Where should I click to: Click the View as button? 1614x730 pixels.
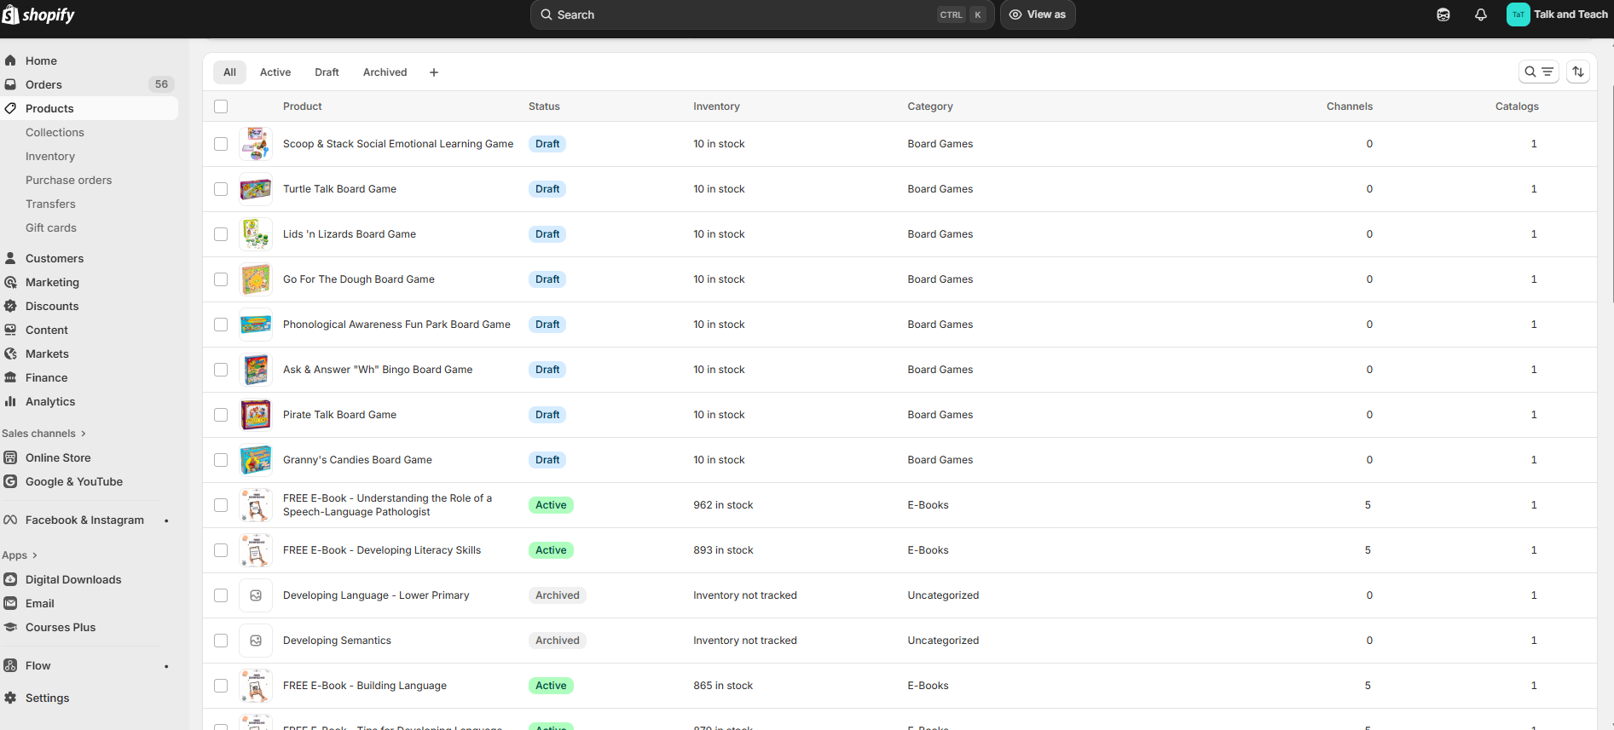pos(1038,14)
